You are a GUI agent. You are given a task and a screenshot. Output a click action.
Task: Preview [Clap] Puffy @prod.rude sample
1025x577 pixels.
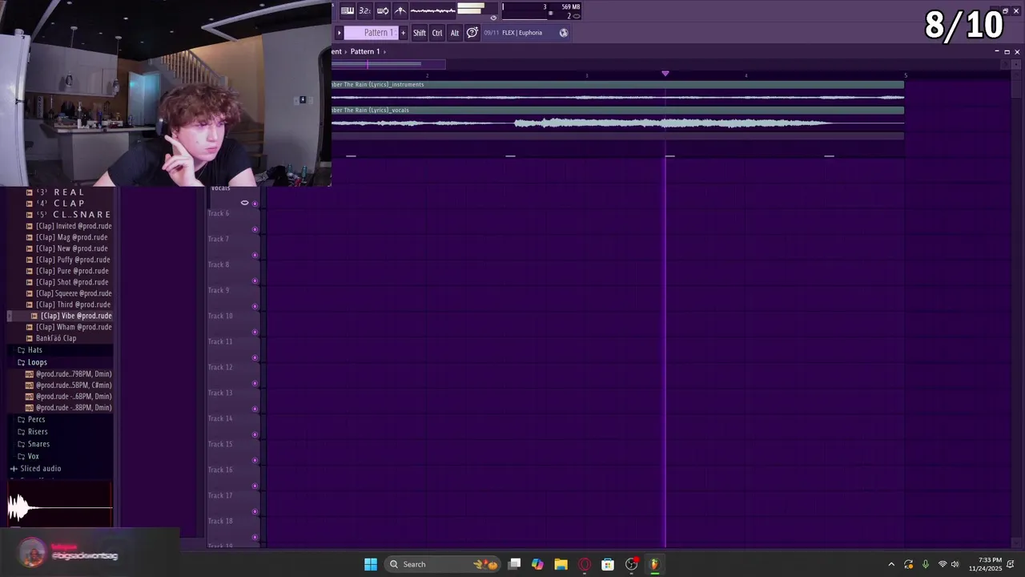point(68,260)
